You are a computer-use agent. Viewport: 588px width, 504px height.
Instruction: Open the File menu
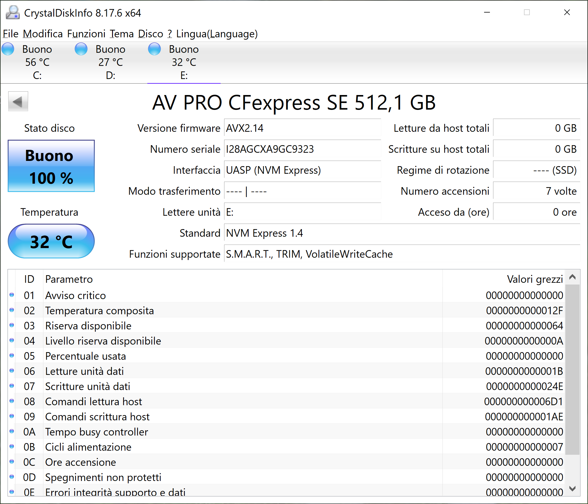10,34
